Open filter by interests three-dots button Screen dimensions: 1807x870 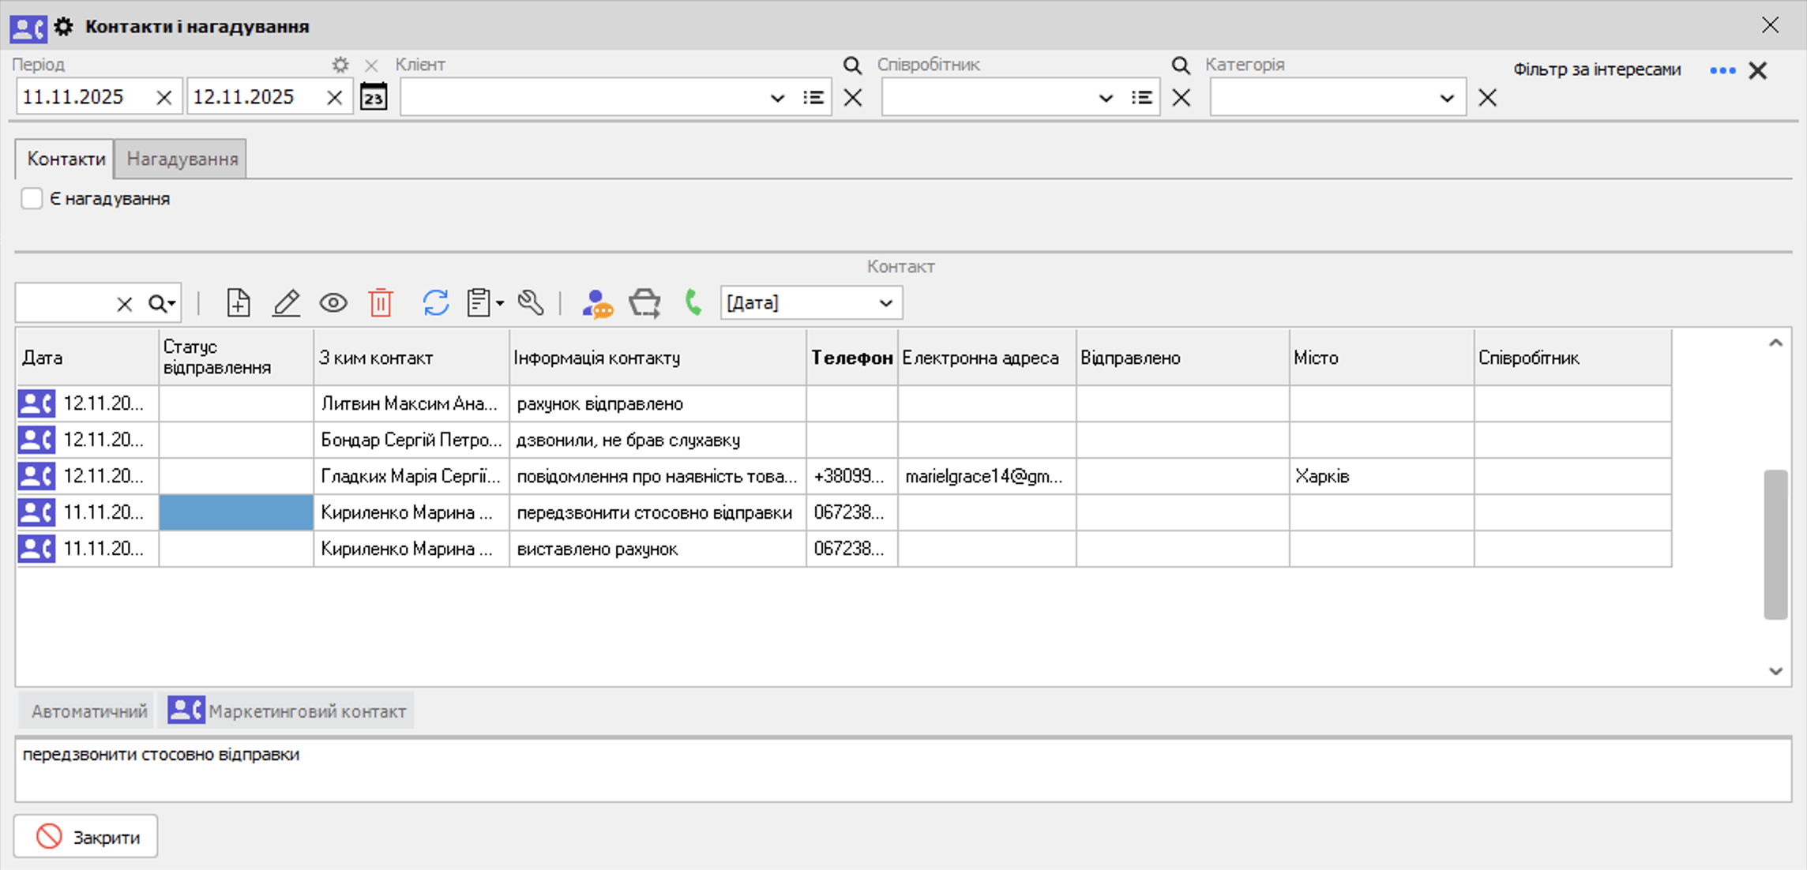point(1722,71)
